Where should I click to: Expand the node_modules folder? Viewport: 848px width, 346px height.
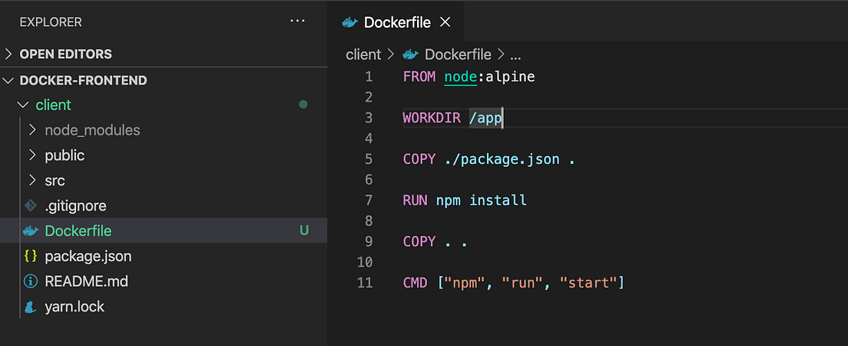point(33,130)
